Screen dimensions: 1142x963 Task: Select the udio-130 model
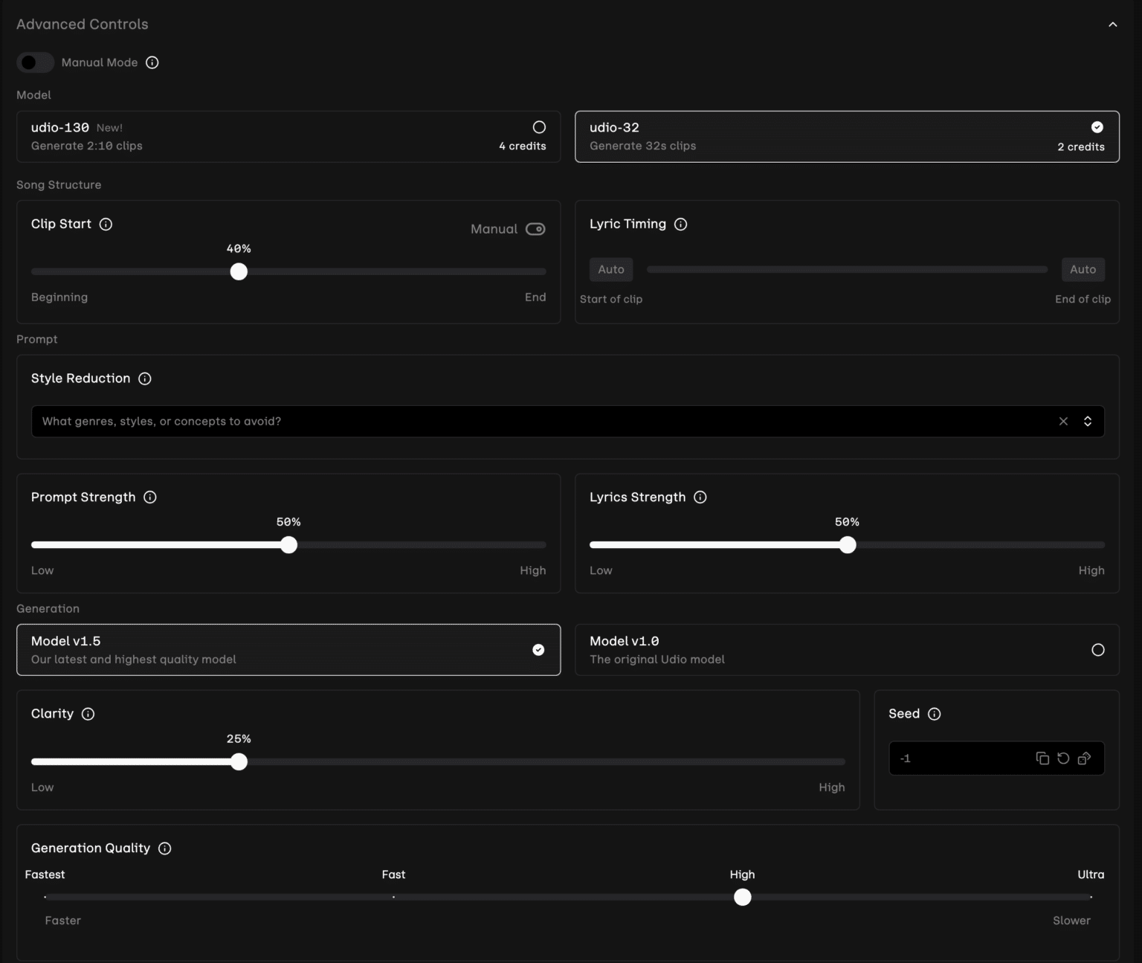click(x=288, y=136)
